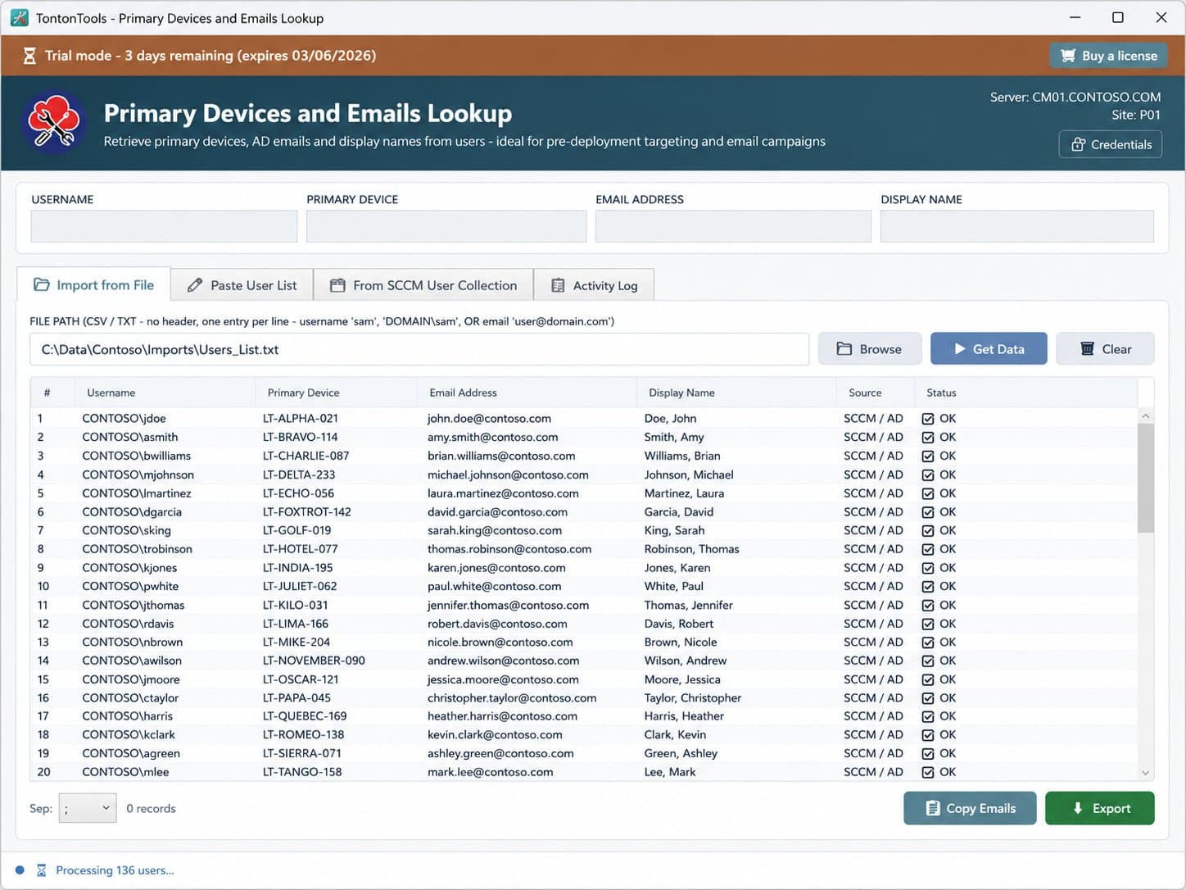Image resolution: width=1186 pixels, height=890 pixels.
Task: Switch to the Paste User List tab
Action: coord(242,285)
